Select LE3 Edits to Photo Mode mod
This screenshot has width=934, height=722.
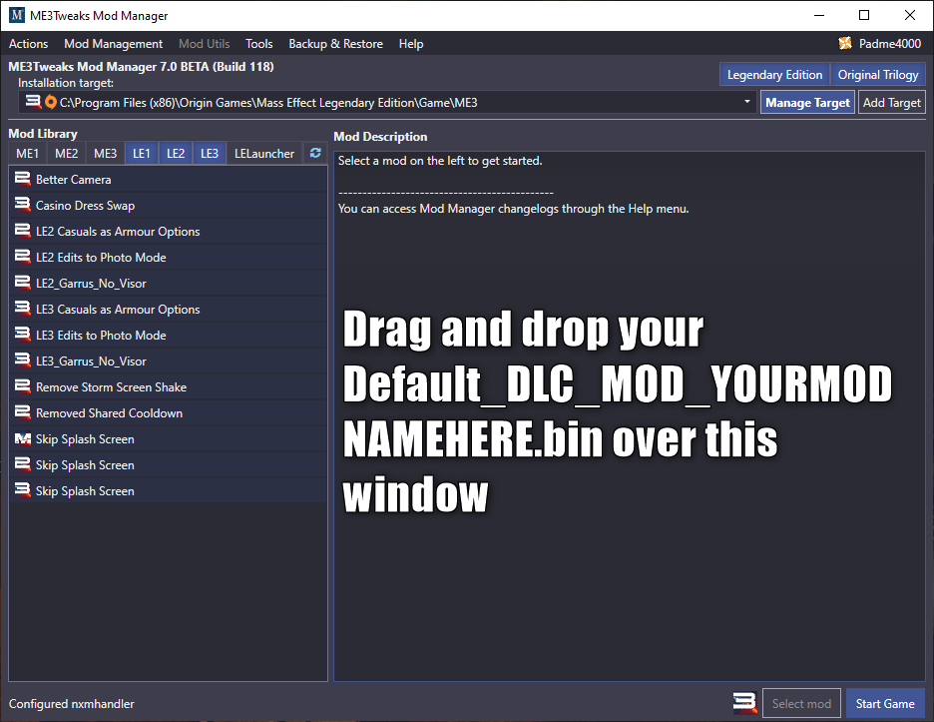168,335
